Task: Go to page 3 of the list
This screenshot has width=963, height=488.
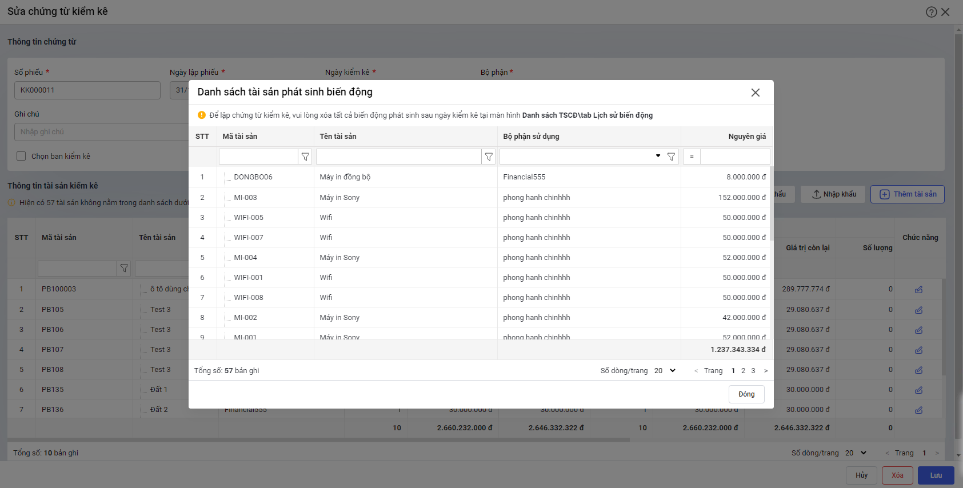Action: [x=753, y=371]
